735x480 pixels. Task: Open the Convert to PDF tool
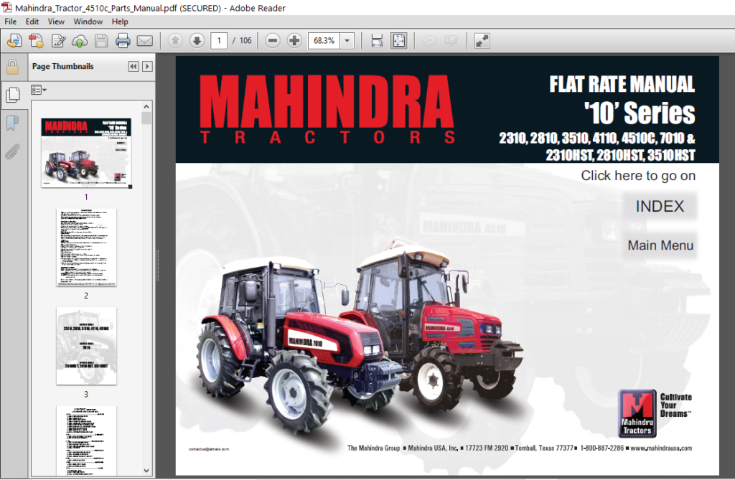(36, 41)
